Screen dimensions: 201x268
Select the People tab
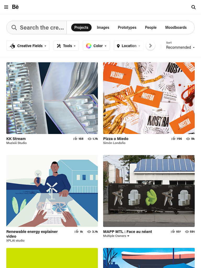[x=150, y=27]
